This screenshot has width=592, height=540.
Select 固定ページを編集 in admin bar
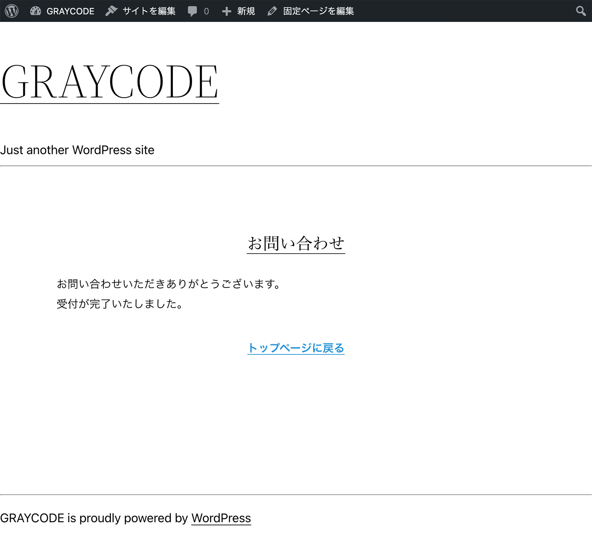click(x=319, y=11)
